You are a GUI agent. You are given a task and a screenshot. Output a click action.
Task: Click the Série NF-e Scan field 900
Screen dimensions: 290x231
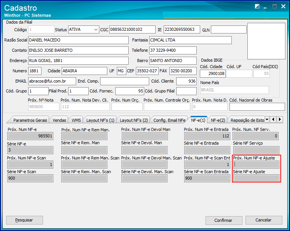[30, 178]
